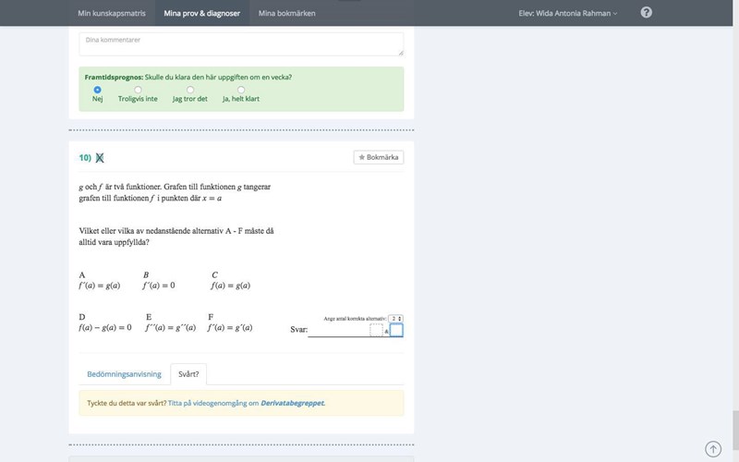Viewport: 739px width, 462px height.
Task: Navigate to Mina bokmärken
Action: pyautogui.click(x=286, y=13)
